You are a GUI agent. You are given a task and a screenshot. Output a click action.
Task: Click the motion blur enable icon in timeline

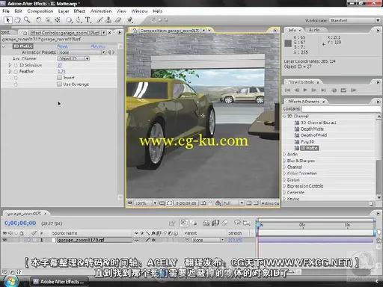point(225,223)
